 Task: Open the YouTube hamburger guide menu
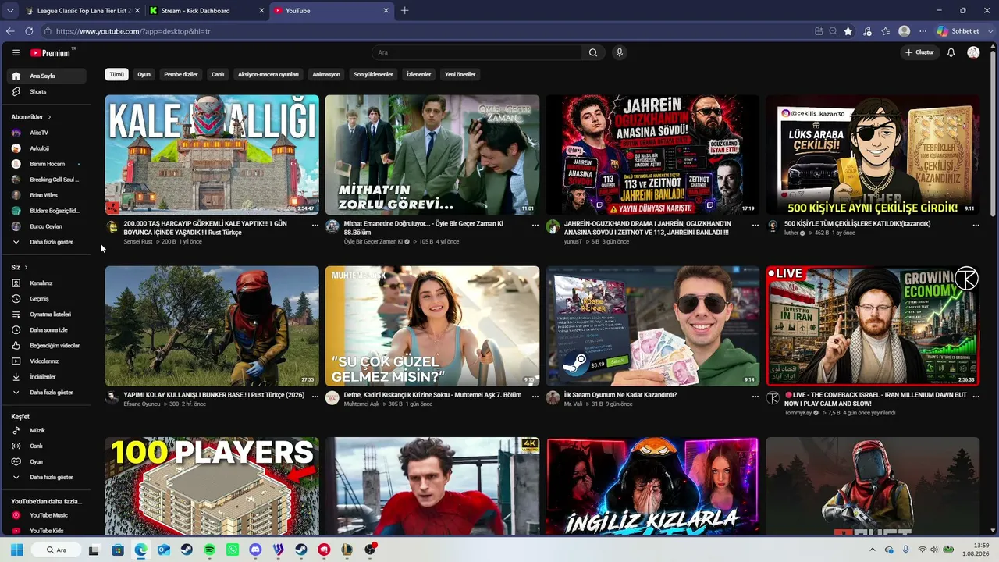click(16, 52)
